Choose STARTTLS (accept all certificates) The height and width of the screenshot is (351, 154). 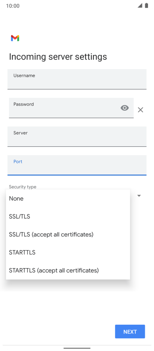pyautogui.click(x=68, y=271)
